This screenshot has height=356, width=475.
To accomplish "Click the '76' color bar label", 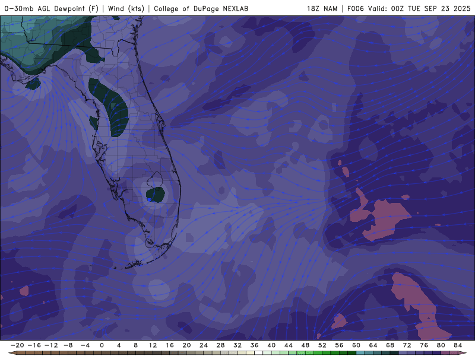I will point(424,345).
